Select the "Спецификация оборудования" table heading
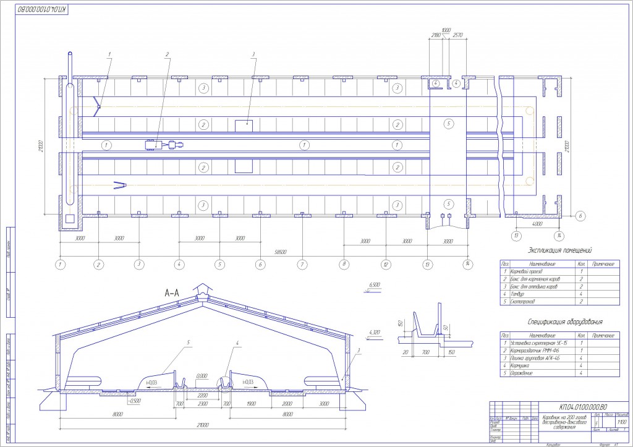633x447 pixels. tap(565, 322)
